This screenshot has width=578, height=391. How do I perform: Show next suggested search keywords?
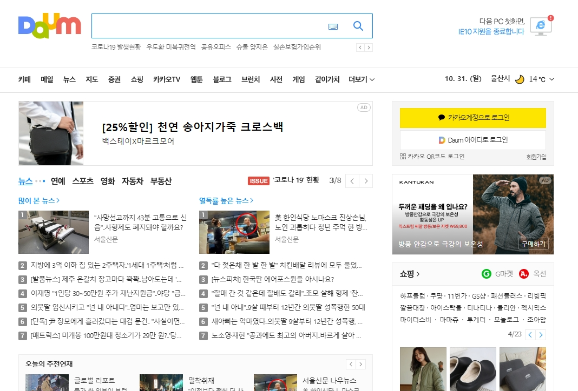tap(368, 48)
